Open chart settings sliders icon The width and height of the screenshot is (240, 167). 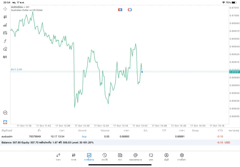[x=5, y=33]
